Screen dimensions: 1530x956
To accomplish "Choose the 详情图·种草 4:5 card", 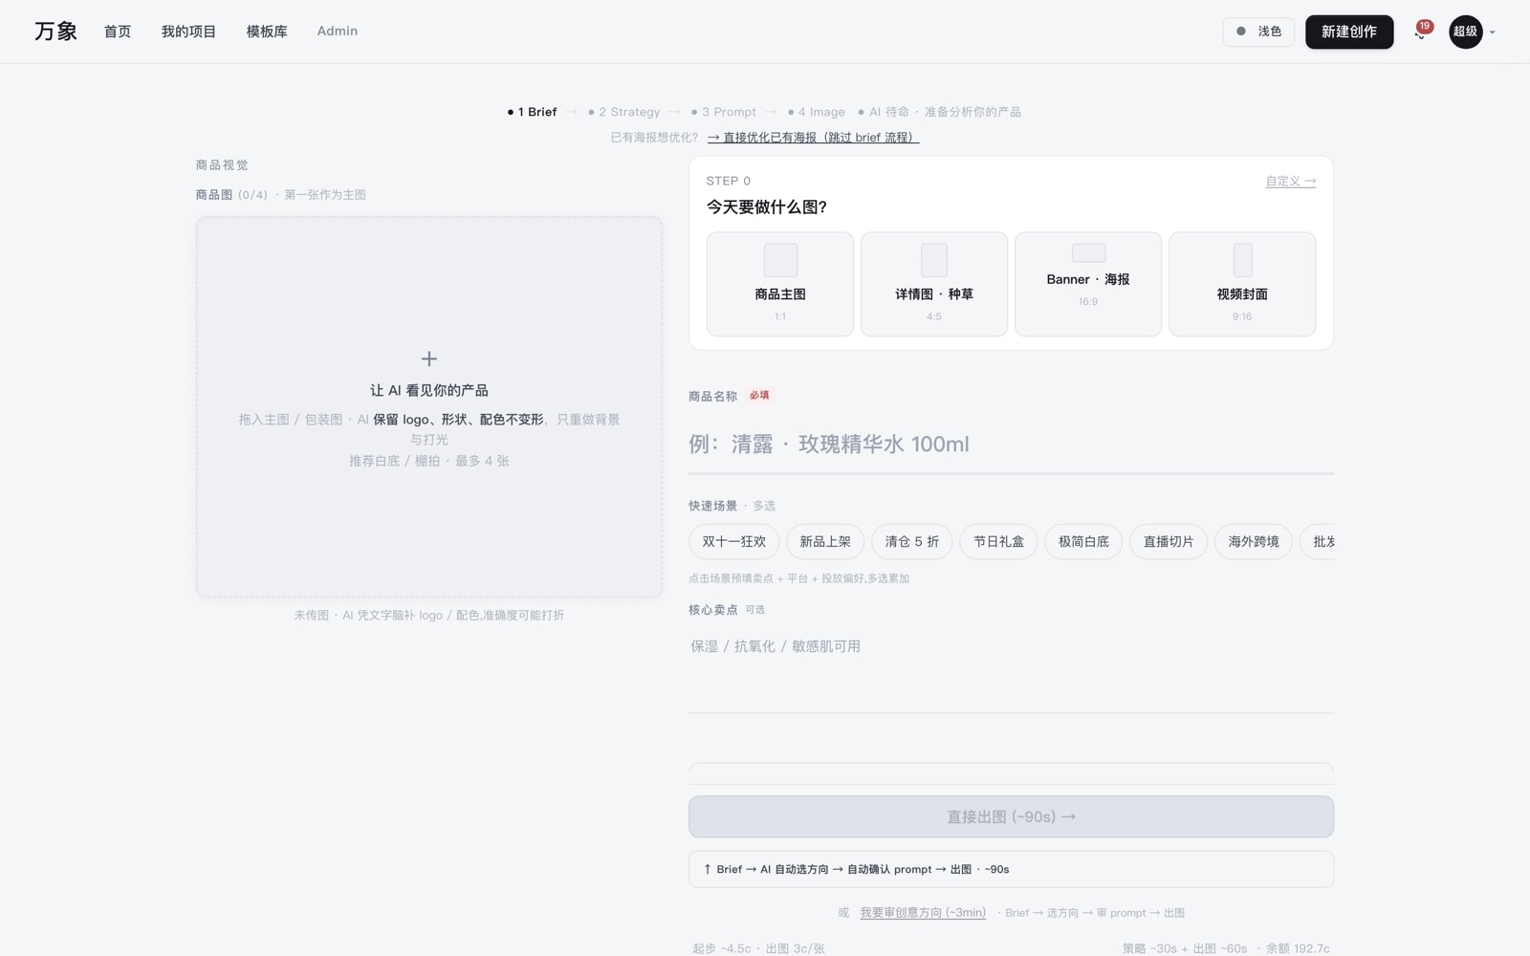I will click(x=934, y=284).
